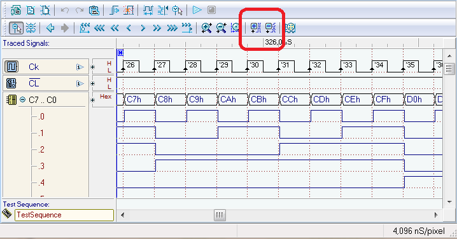Toggle the cursor selection mode button

click(16, 28)
